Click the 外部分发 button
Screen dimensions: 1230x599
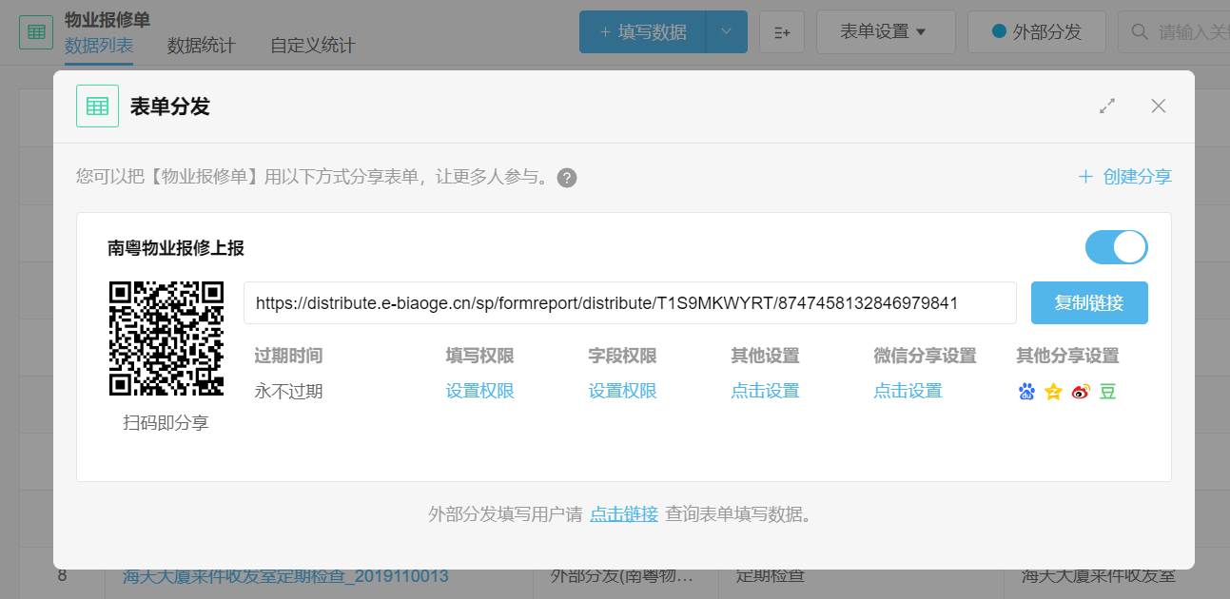1037,32
